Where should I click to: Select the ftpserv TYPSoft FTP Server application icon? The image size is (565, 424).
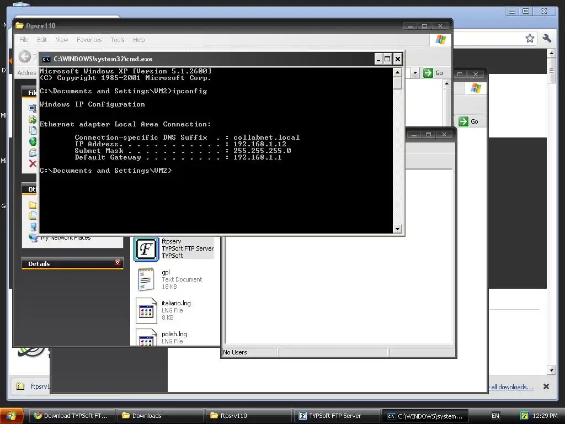tap(146, 249)
